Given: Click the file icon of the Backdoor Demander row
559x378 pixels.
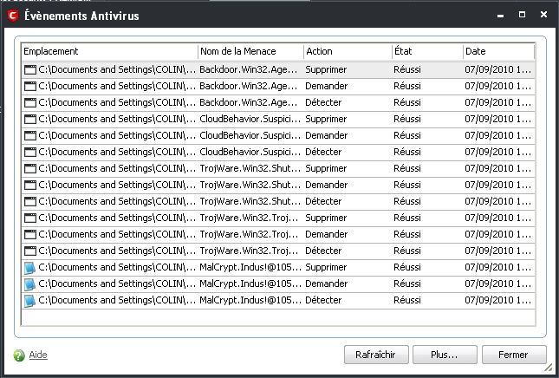Looking at the screenshot, I should [30, 86].
